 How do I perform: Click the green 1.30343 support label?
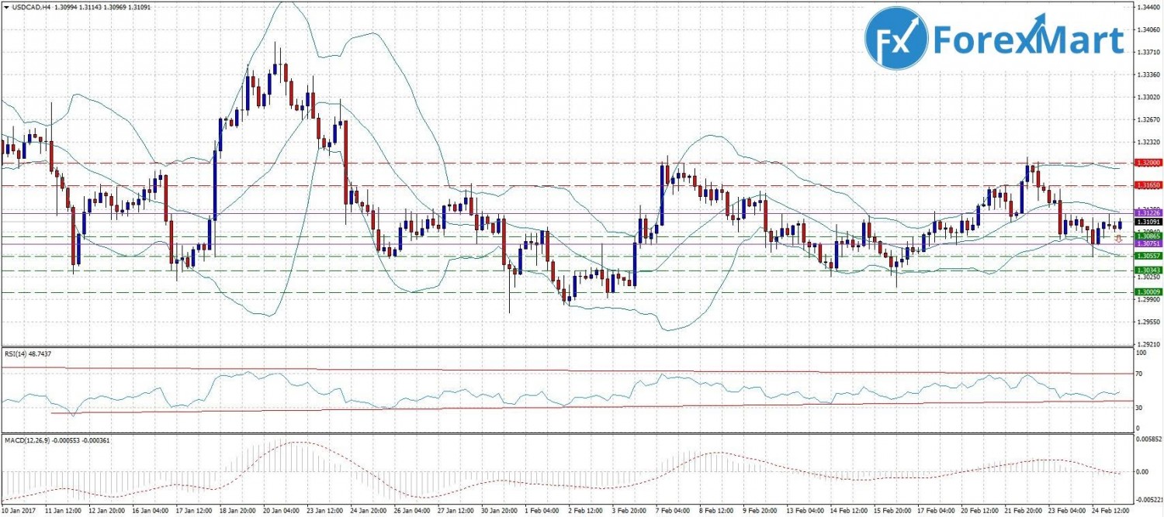point(1147,270)
